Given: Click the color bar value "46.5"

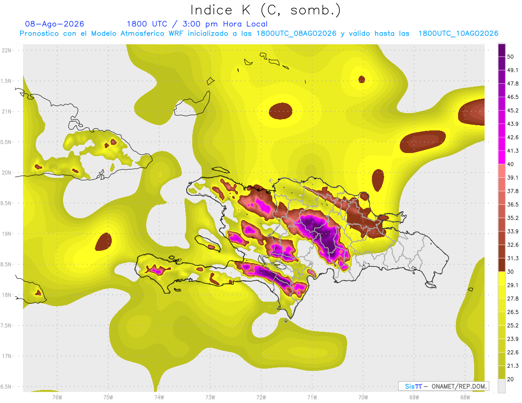Looking at the screenshot, I should (513, 97).
